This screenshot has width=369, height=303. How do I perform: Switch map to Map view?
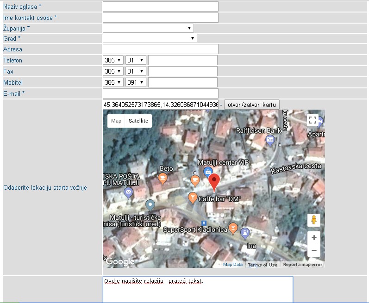click(x=116, y=121)
